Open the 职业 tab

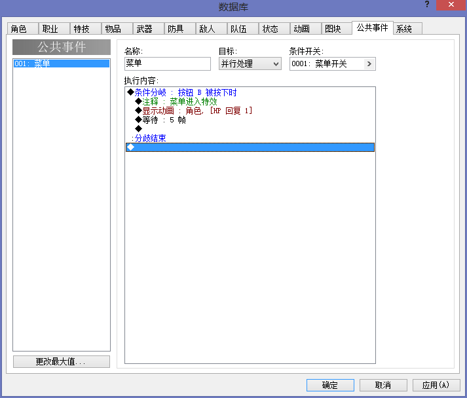click(54, 29)
